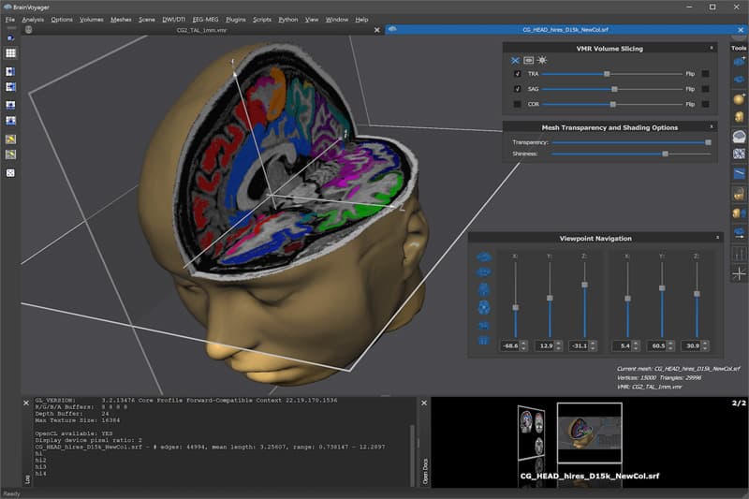
Task: Click the Shininess slider handle
Action: pyautogui.click(x=665, y=154)
